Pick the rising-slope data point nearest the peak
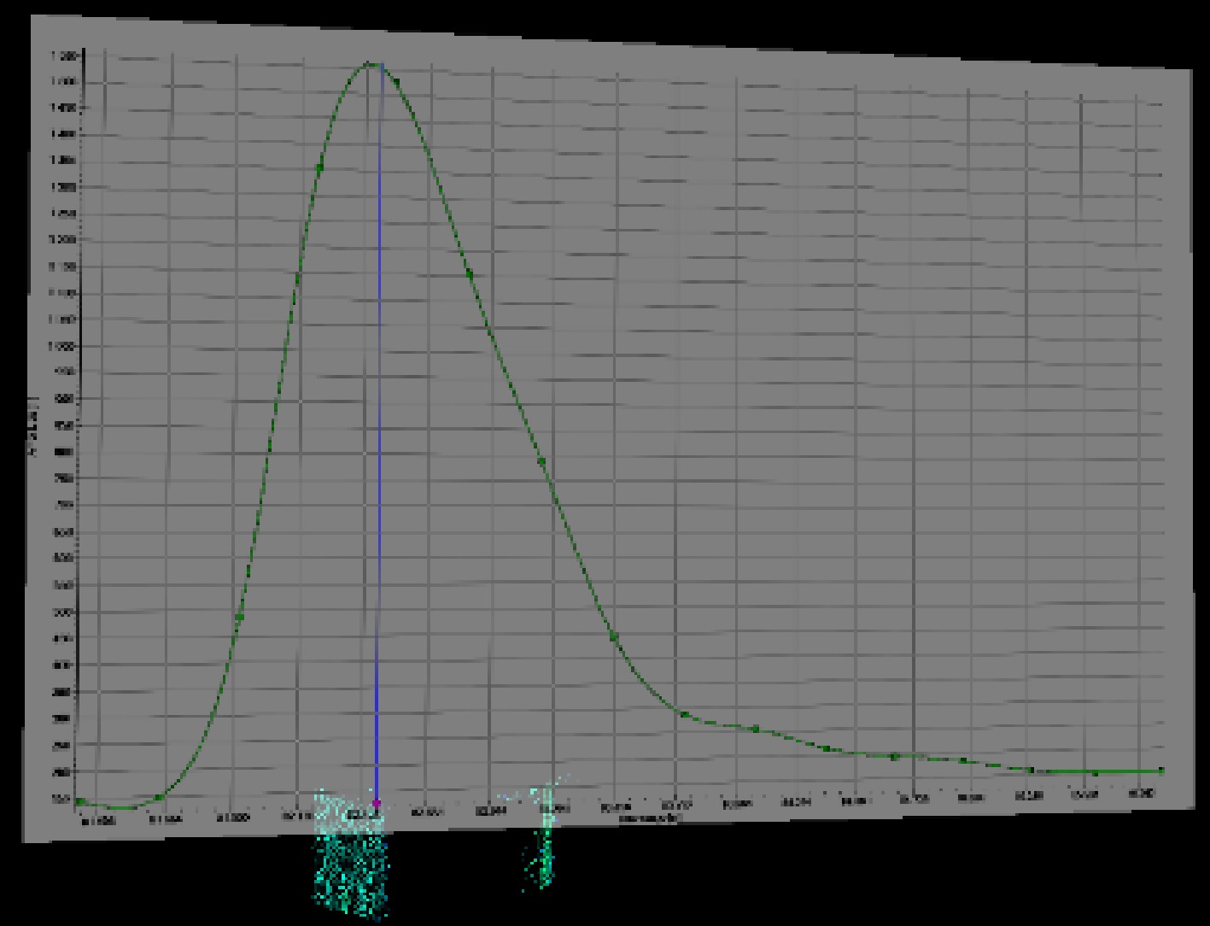 click(320, 167)
